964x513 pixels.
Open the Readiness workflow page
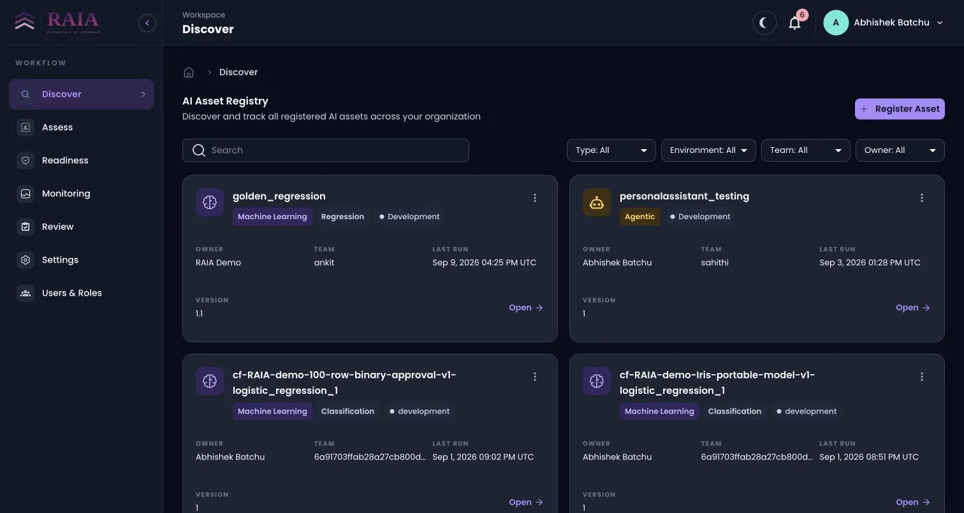pos(81,161)
